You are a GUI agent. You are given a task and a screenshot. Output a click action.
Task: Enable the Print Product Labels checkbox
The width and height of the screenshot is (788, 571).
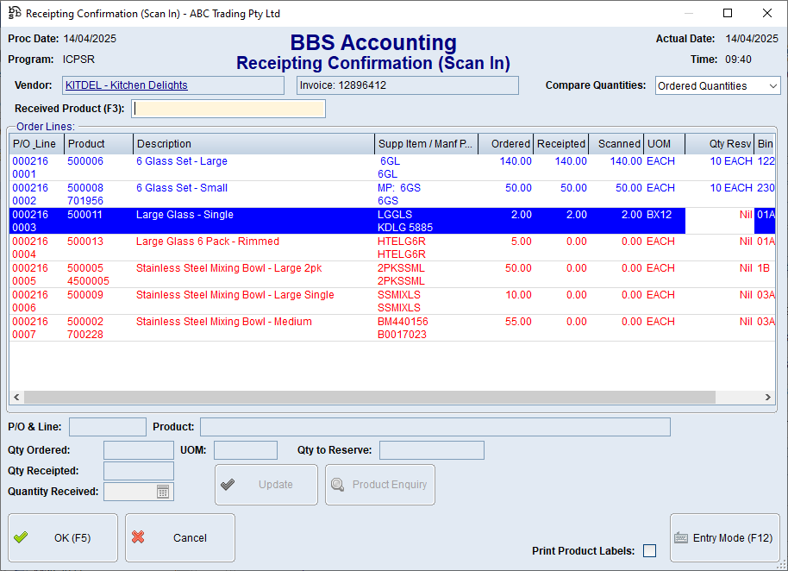click(650, 551)
